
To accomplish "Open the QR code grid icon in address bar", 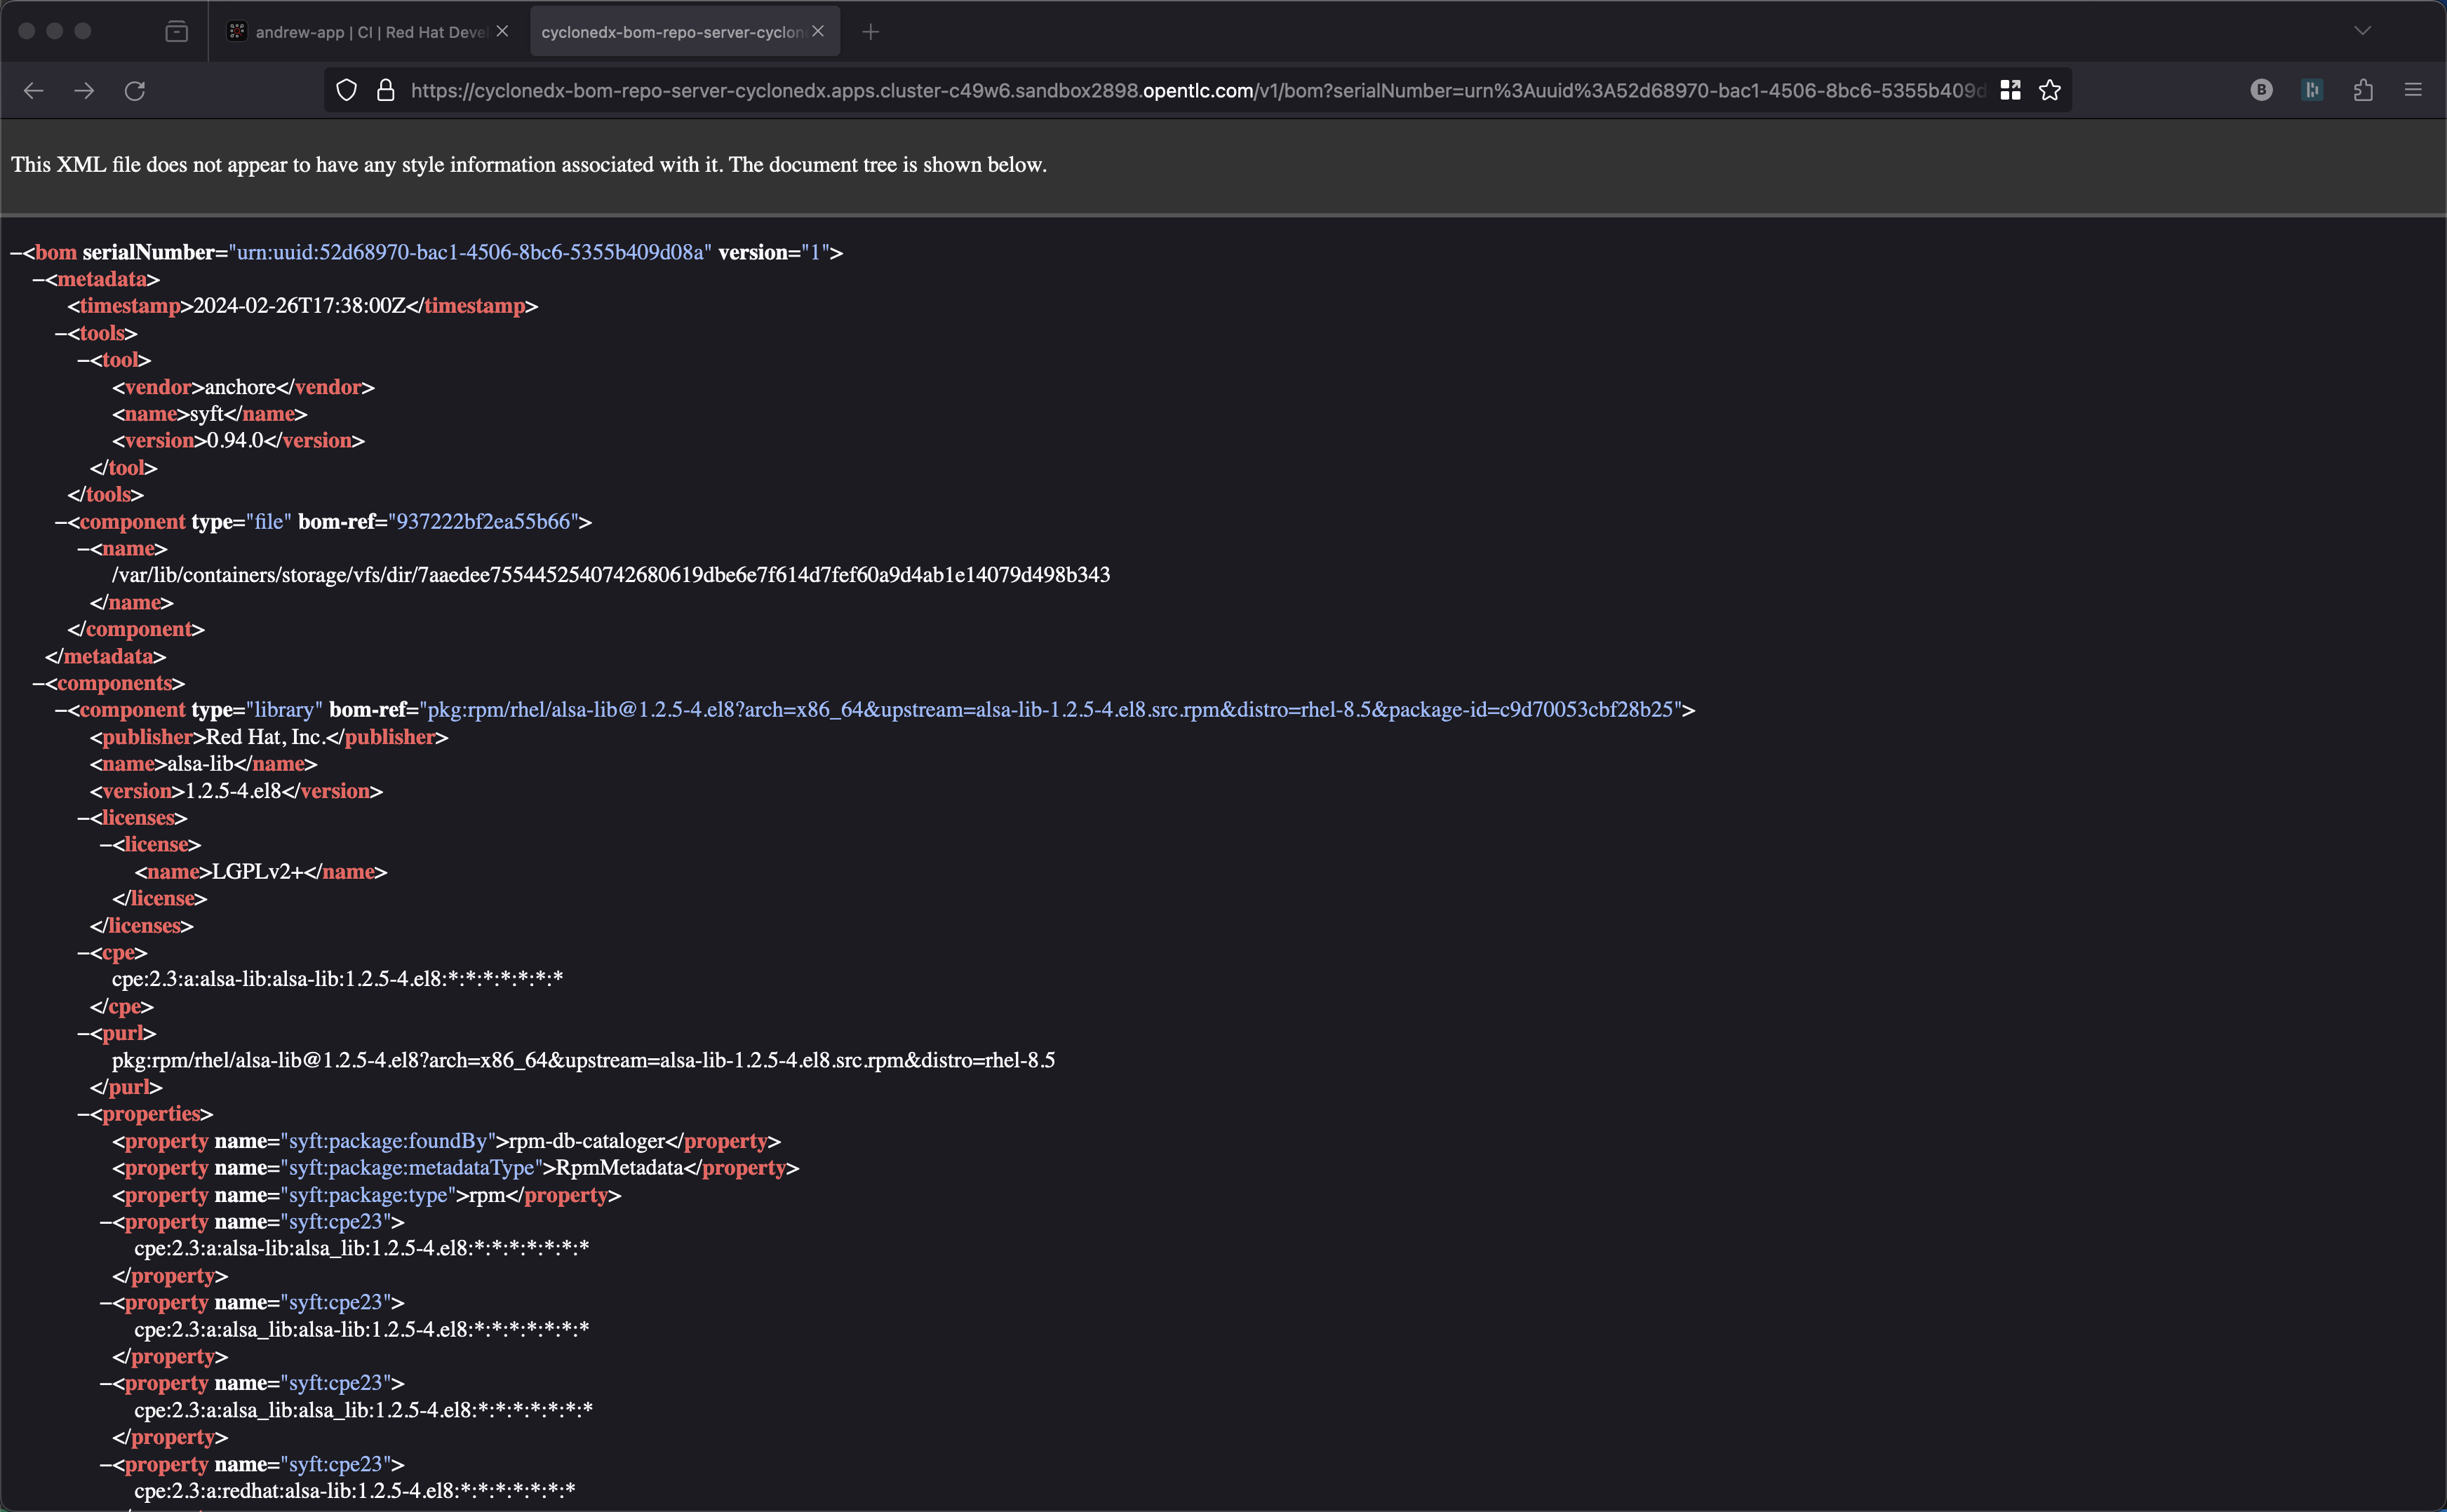I will [2010, 91].
